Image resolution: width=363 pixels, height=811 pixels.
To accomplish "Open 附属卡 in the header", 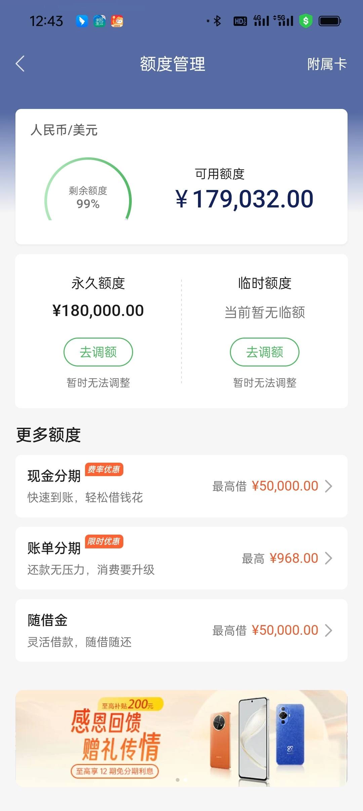I will [327, 64].
